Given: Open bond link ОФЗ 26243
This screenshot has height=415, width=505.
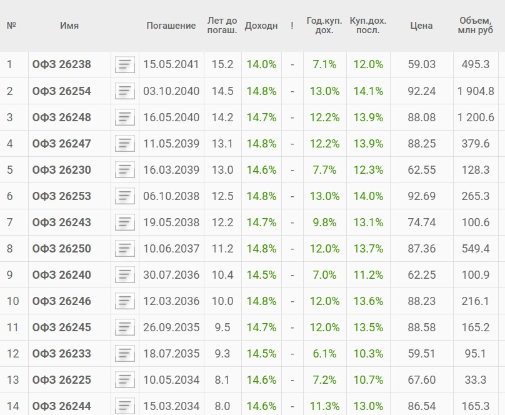Looking at the screenshot, I should tap(61, 222).
